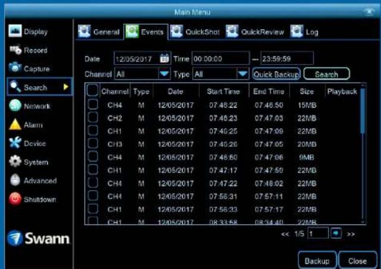This screenshot has width=381, height=269.
Task: Open the Device tools icon
Action: coord(15,143)
